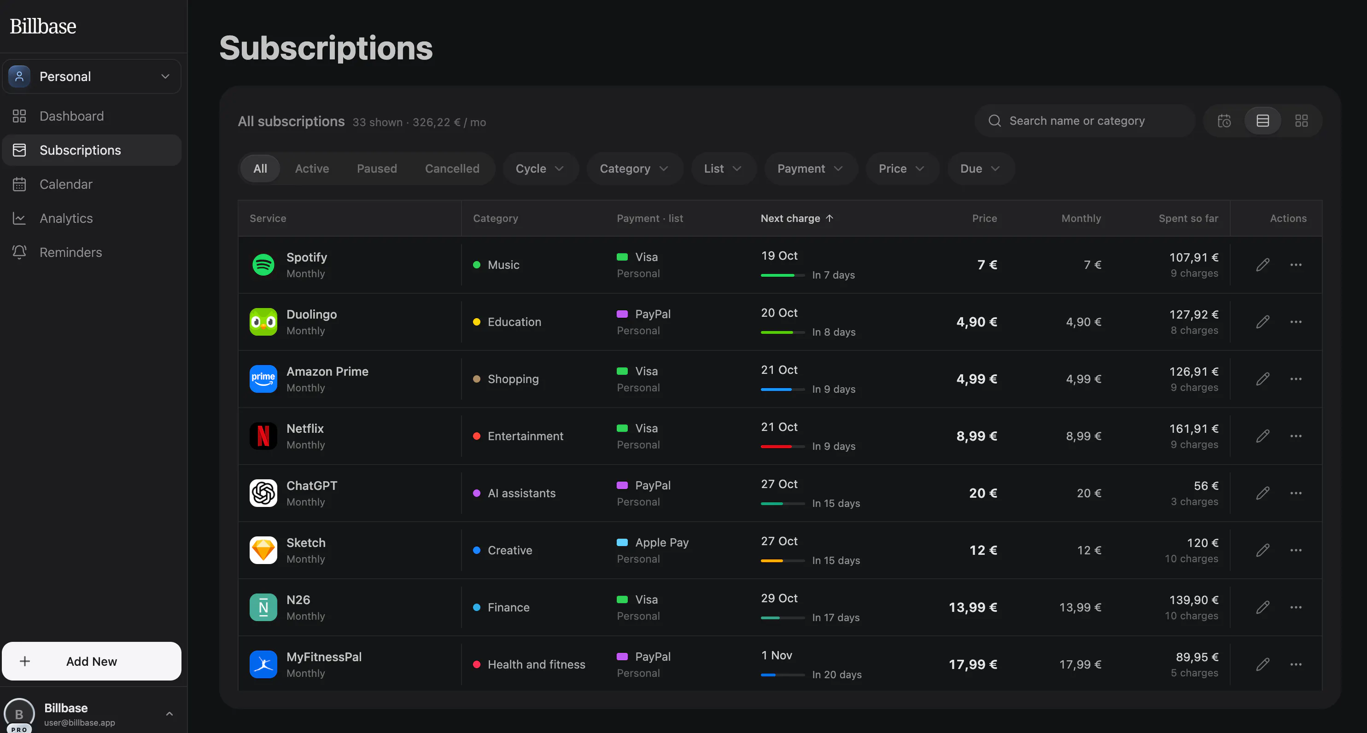This screenshot has height=733, width=1367.
Task: Click the Sketch diamond logo
Action: click(263, 551)
